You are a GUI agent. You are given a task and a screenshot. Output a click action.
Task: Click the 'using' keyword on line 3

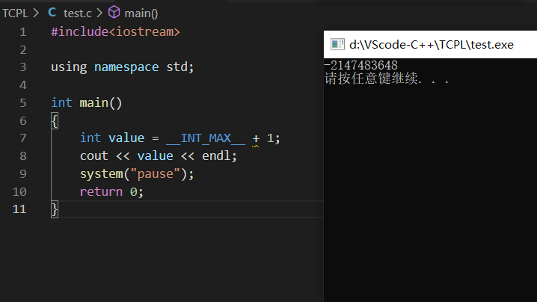click(69, 67)
